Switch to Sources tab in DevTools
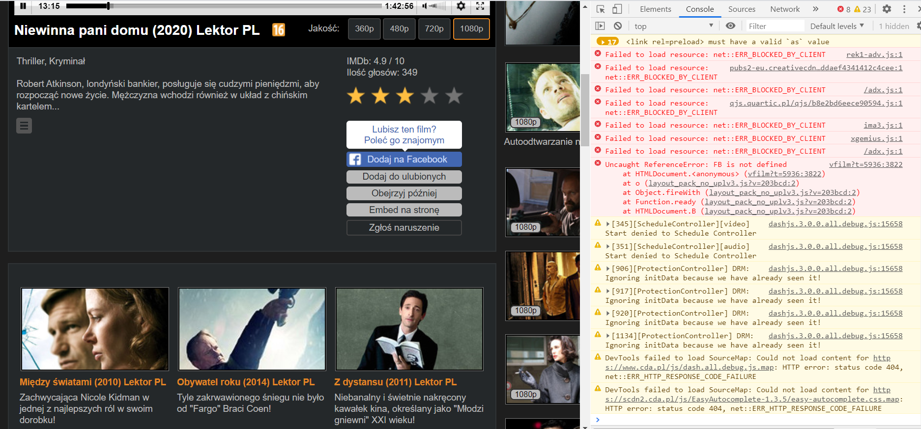 (742, 9)
